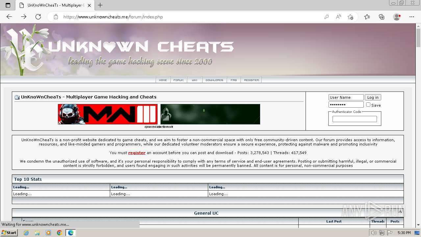Open Collections panel
This screenshot has width=421, height=237.
[382, 17]
